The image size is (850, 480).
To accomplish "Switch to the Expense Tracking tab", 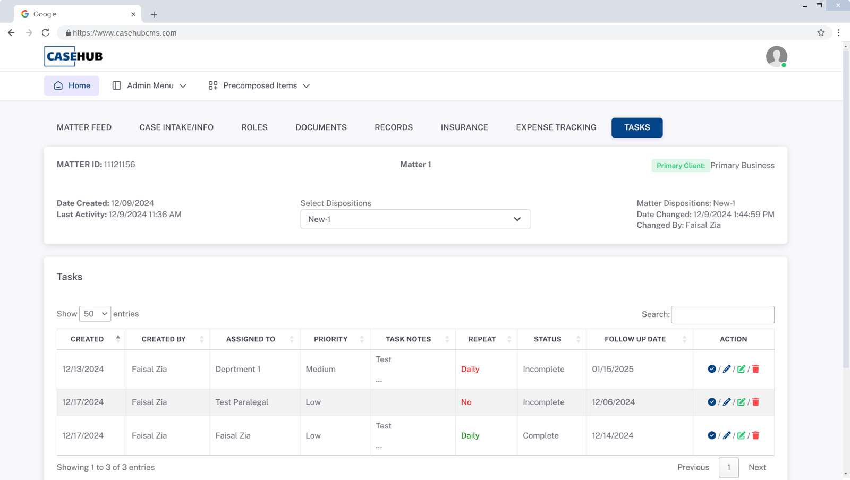I will click(556, 127).
